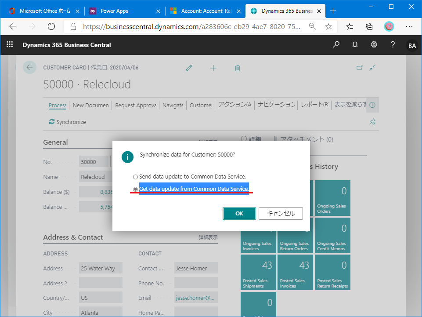
Task: Open a new browser tab
Action: click(x=333, y=11)
